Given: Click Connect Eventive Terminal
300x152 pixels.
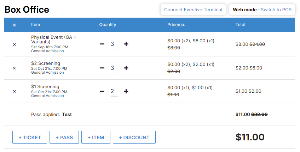Looking at the screenshot, I should click(x=193, y=10).
